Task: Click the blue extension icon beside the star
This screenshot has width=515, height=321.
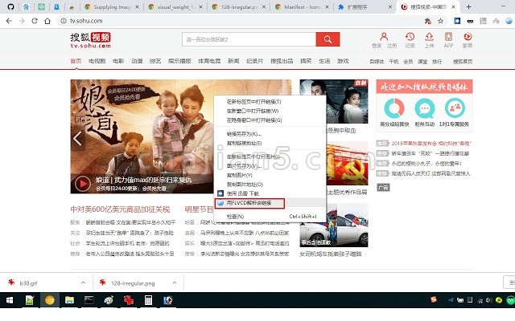Action: [x=457, y=21]
